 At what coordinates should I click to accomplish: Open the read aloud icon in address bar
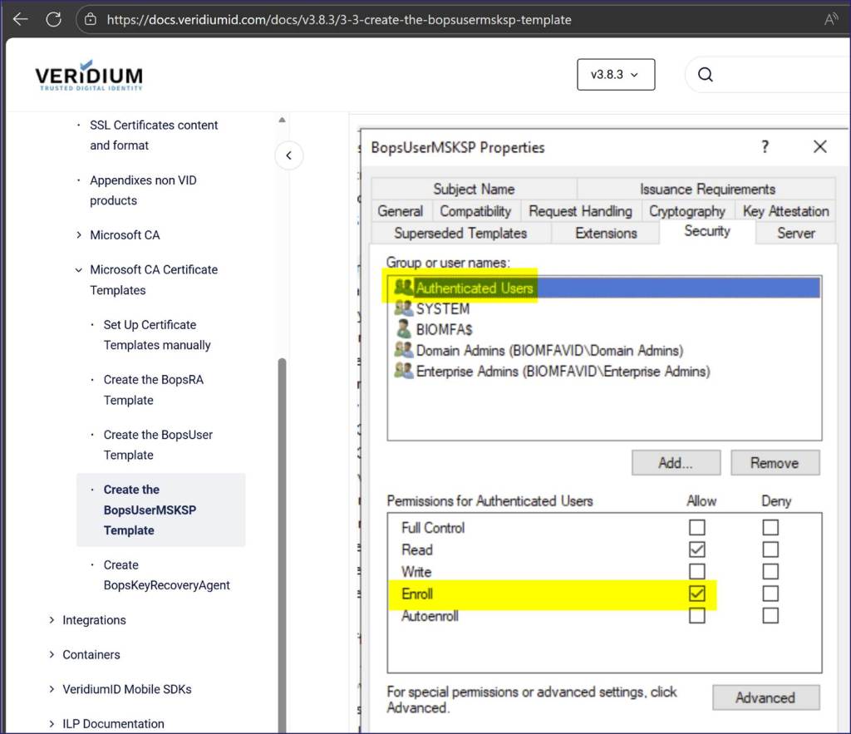click(830, 19)
